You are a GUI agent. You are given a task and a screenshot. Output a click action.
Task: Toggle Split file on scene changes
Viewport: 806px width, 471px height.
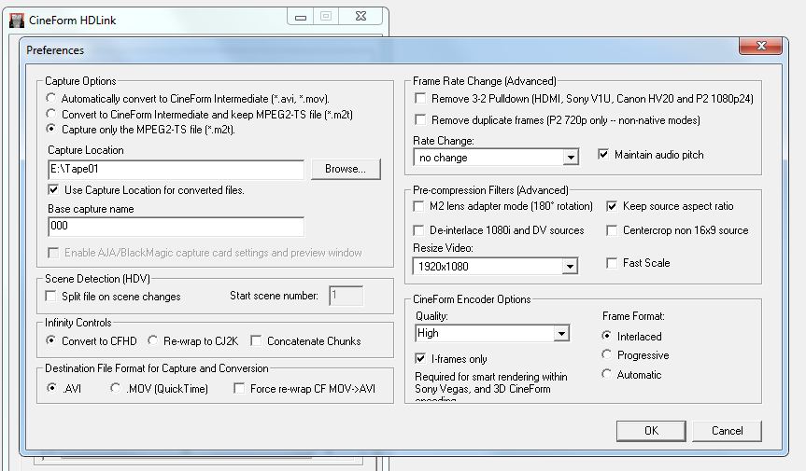tap(50, 296)
